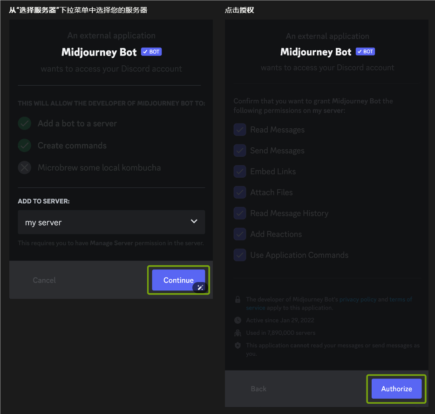This screenshot has width=435, height=414.
Task: Uncheck the Embed Links permission
Action: (240, 171)
